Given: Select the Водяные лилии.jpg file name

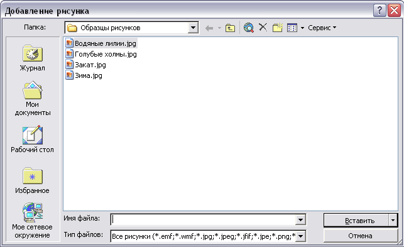Looking at the screenshot, I should click(106, 43).
